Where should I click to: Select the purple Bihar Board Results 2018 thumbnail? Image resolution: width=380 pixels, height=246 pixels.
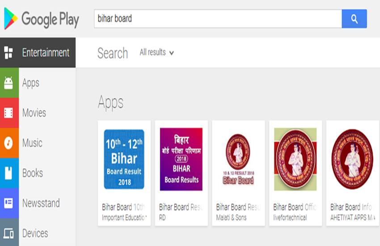coord(181,159)
